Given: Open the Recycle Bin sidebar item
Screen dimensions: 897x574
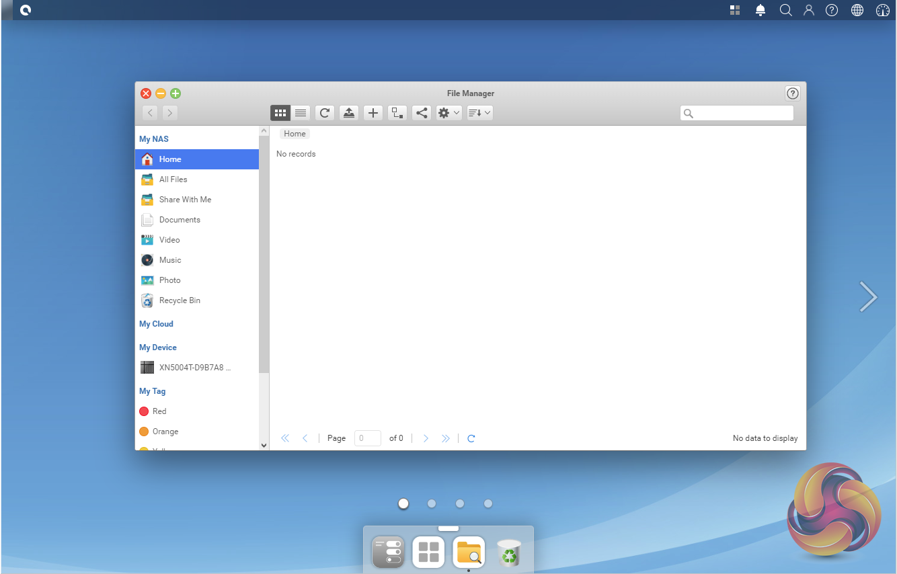Looking at the screenshot, I should click(x=180, y=300).
